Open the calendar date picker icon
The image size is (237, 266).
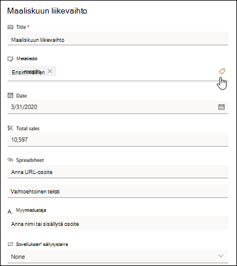pos(221,107)
